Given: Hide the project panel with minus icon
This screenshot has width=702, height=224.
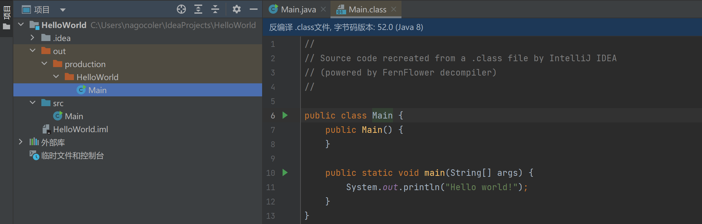Looking at the screenshot, I should click(x=253, y=9).
